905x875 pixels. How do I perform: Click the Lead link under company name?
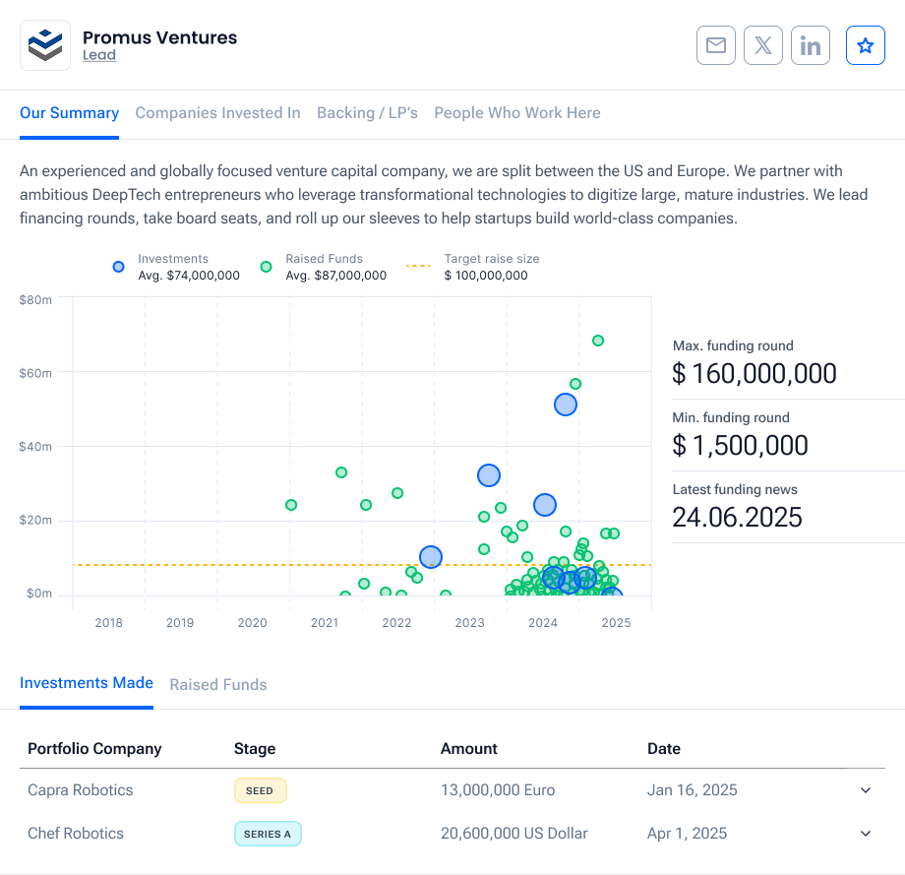[99, 56]
